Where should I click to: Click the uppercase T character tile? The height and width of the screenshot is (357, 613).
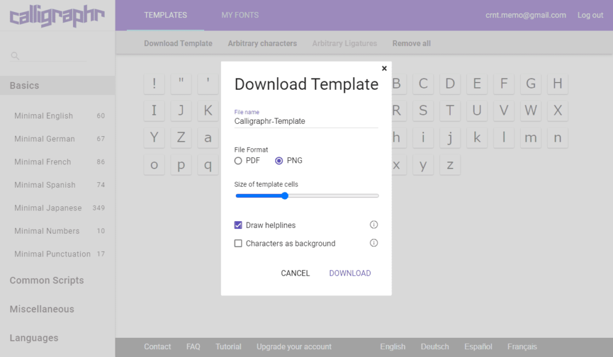tap(450, 111)
